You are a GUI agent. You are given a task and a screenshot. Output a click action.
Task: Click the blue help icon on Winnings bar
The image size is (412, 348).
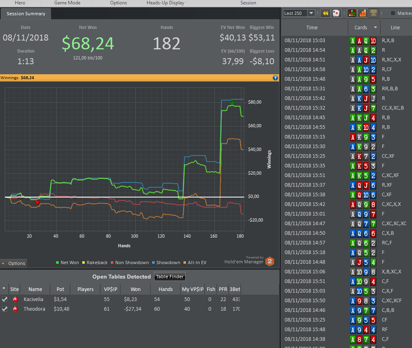click(275, 78)
